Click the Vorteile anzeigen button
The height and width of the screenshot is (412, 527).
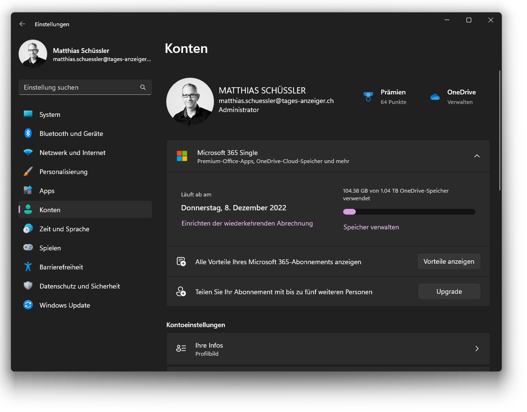point(449,261)
